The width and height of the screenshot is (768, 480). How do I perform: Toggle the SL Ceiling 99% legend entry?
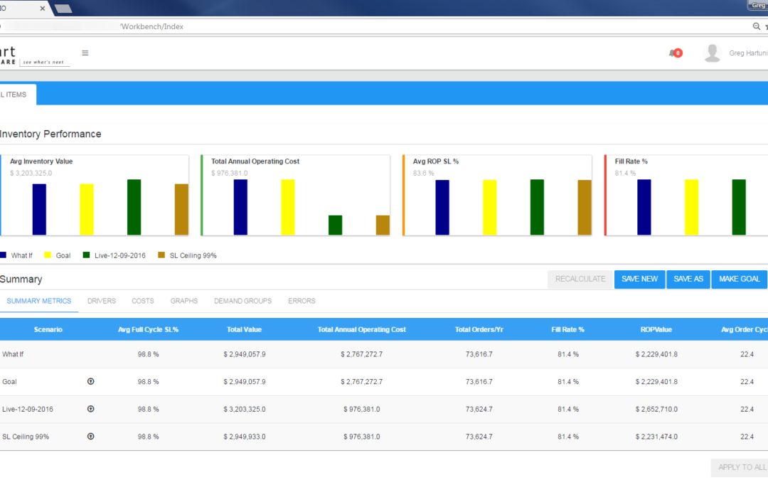pos(193,255)
